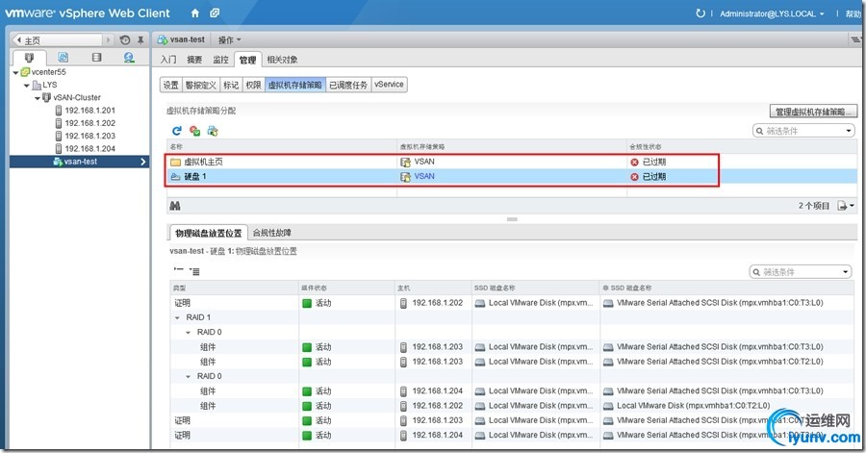Open the navigator history icon
The height and width of the screenshot is (453, 866).
tap(125, 39)
